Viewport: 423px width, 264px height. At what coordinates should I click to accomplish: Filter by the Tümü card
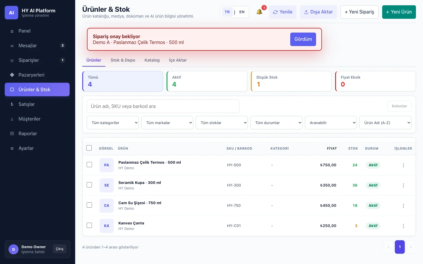coord(122,81)
